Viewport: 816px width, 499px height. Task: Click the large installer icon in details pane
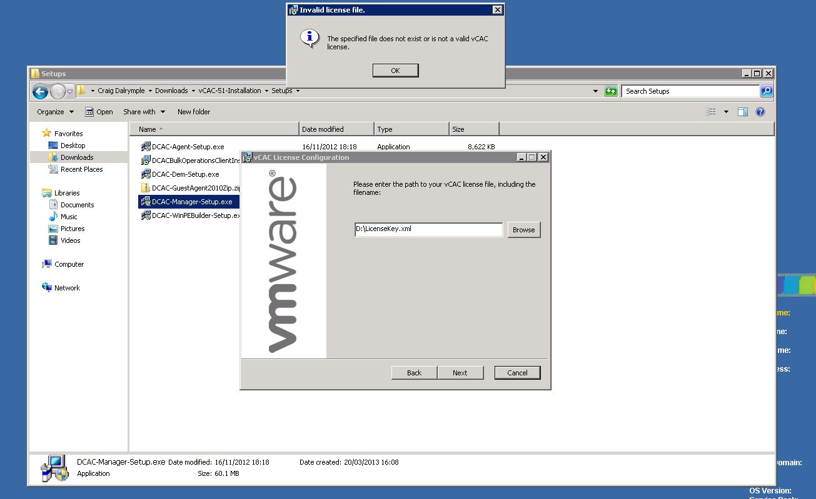(x=55, y=468)
